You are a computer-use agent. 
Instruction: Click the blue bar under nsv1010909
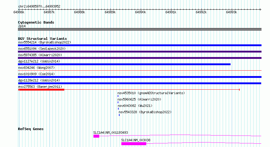(140, 77)
